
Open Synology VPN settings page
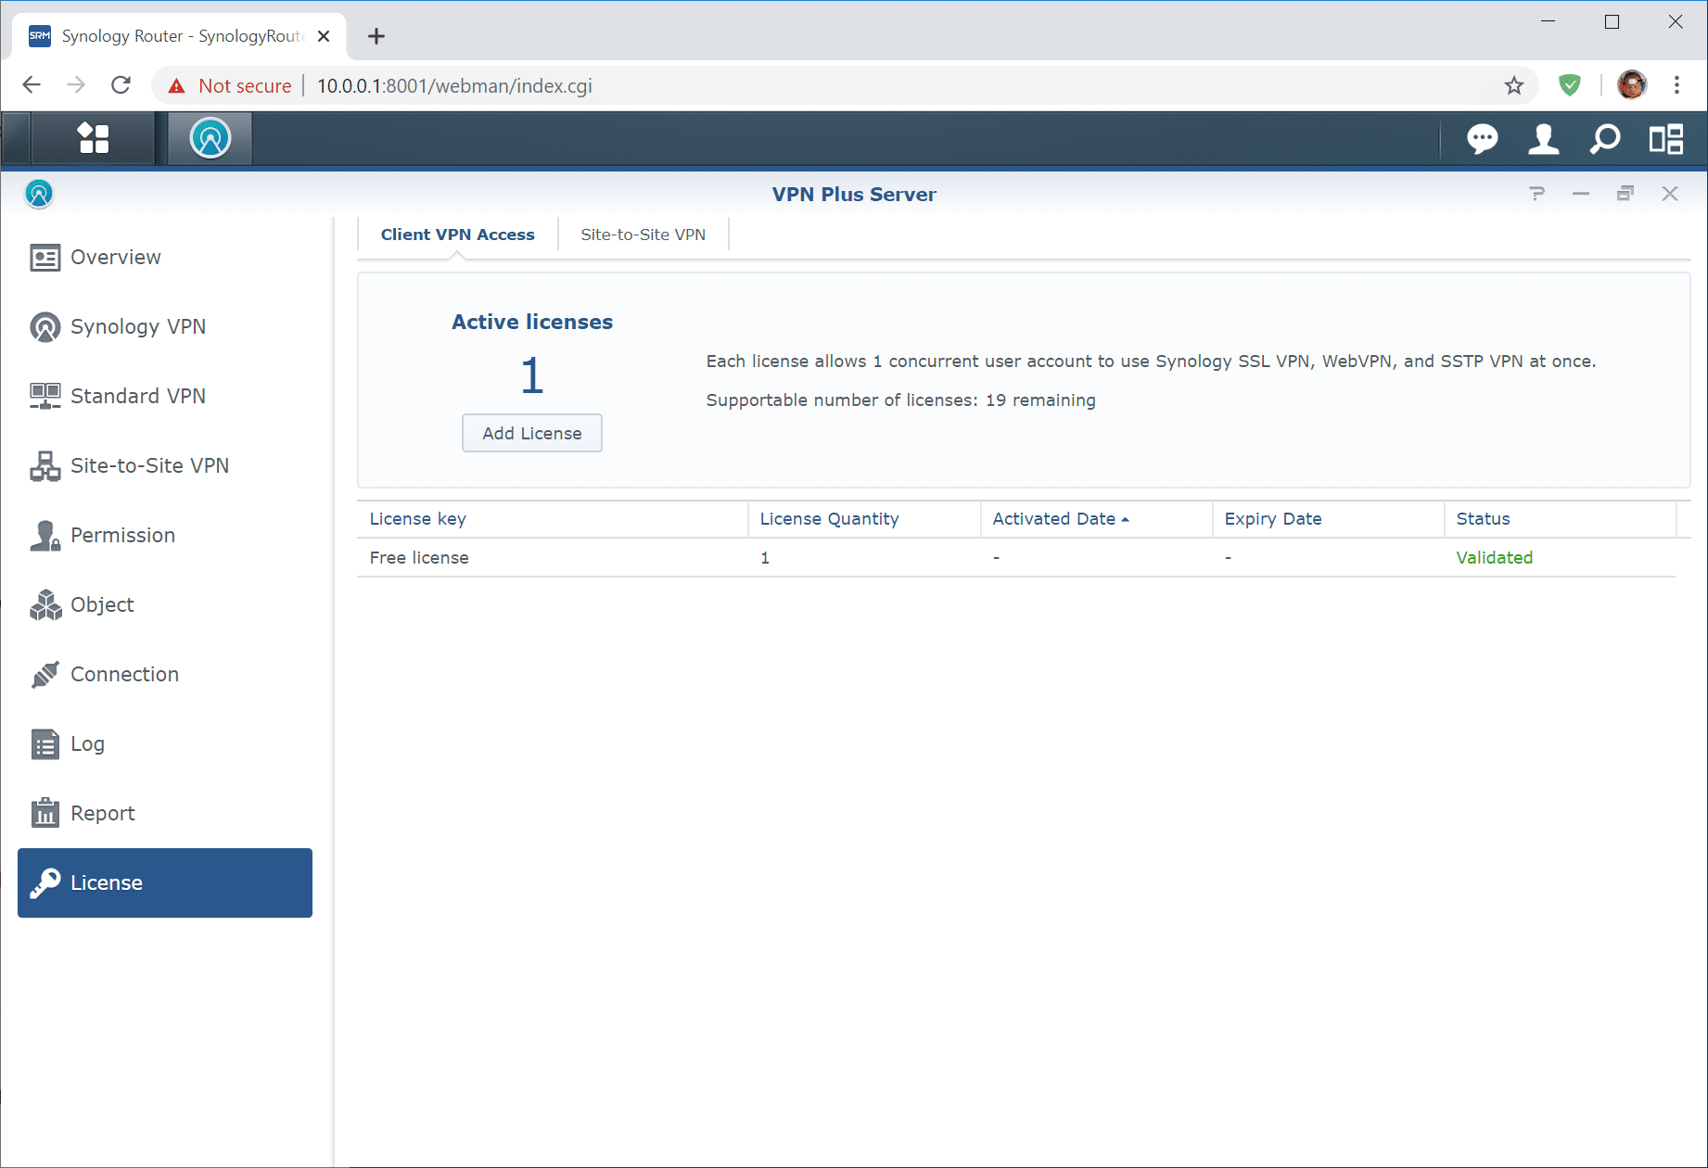(x=165, y=326)
